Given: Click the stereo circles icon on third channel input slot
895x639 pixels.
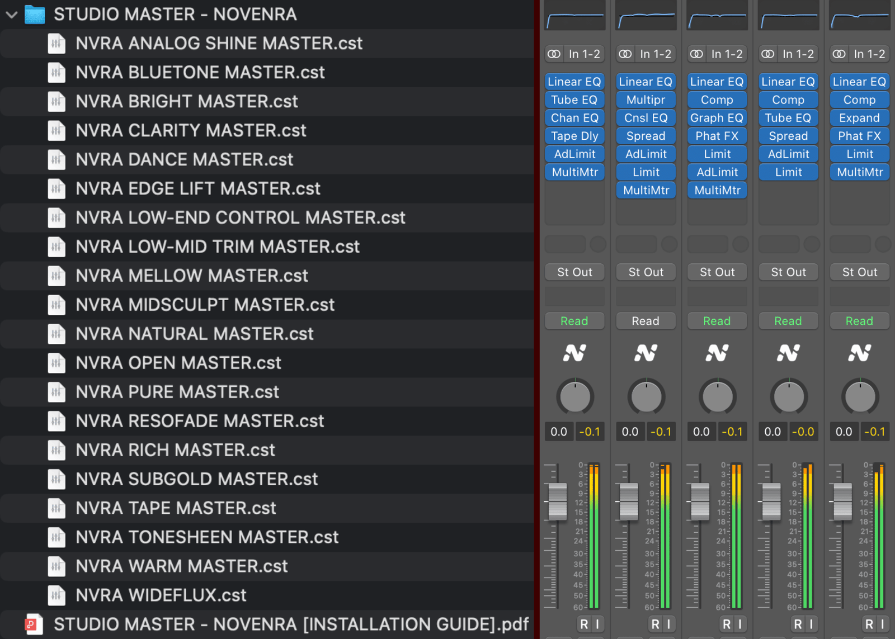Looking at the screenshot, I should click(x=696, y=54).
